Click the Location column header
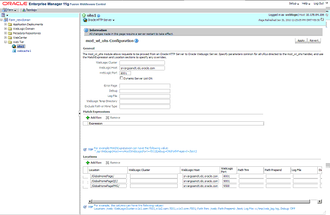This screenshot has width=330, height=215. (x=108, y=170)
